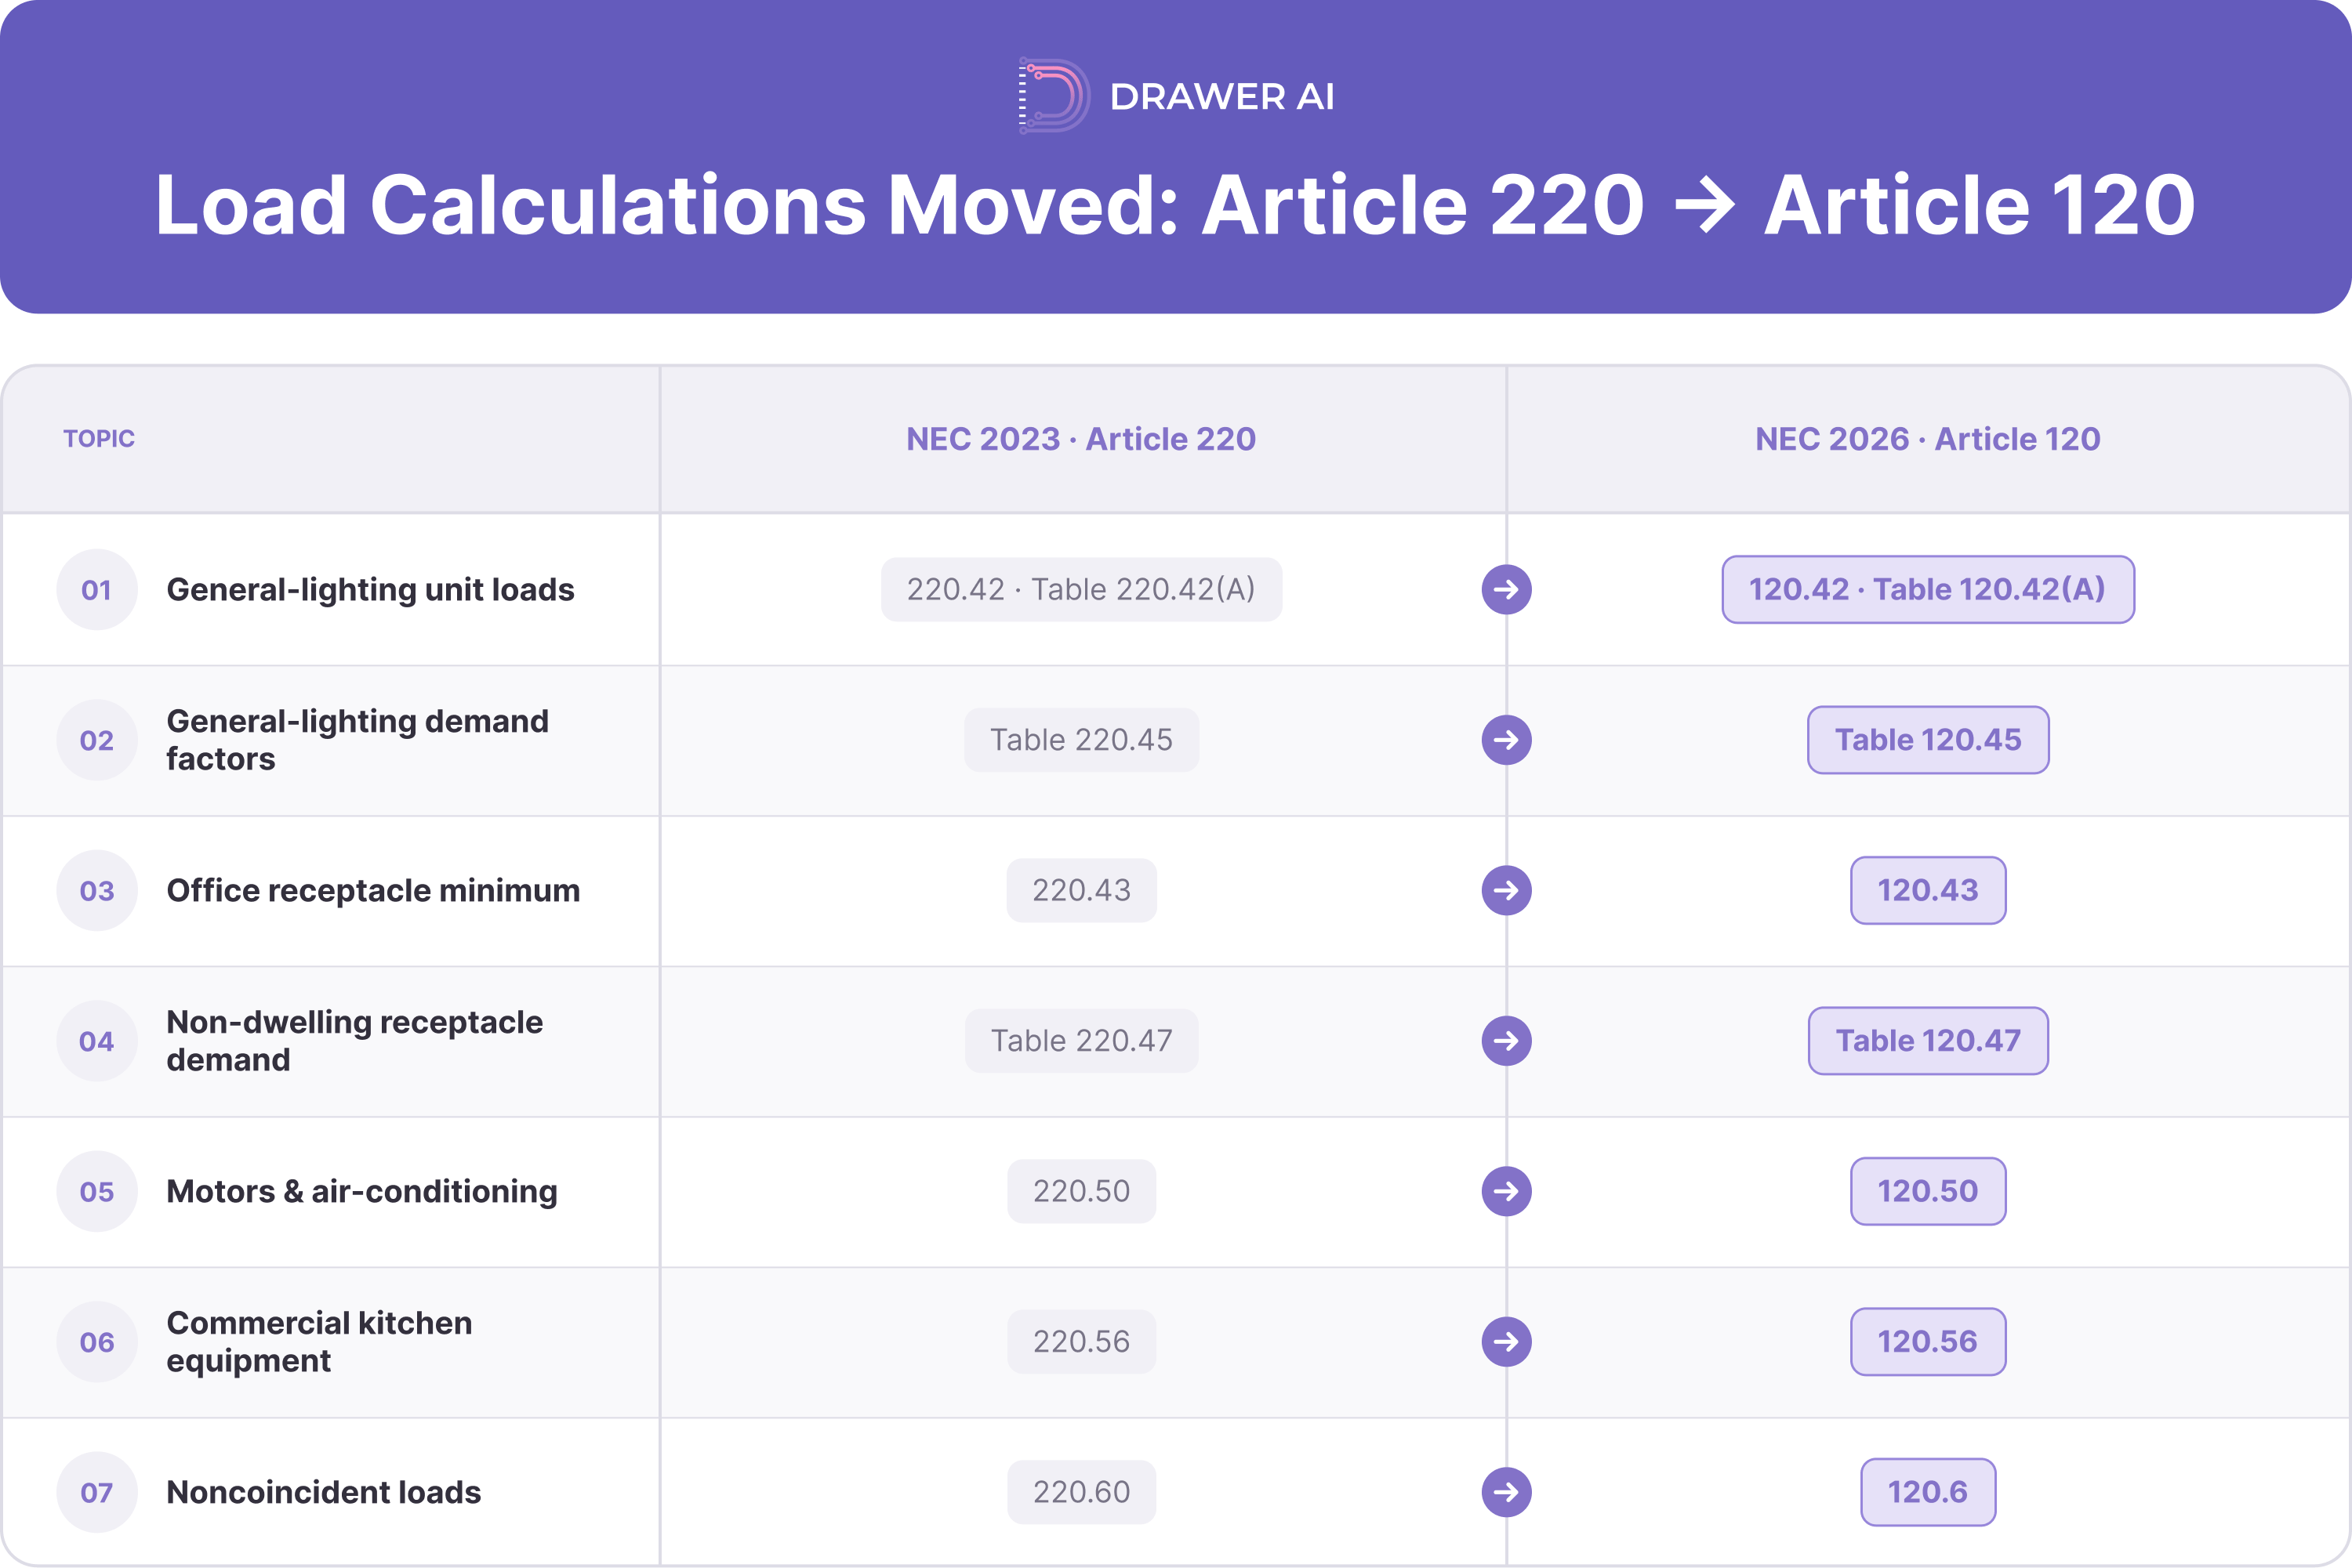Select the 120.56 chip

(1928, 1342)
